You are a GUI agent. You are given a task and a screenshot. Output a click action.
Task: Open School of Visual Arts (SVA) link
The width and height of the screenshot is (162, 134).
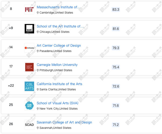coord(57,103)
